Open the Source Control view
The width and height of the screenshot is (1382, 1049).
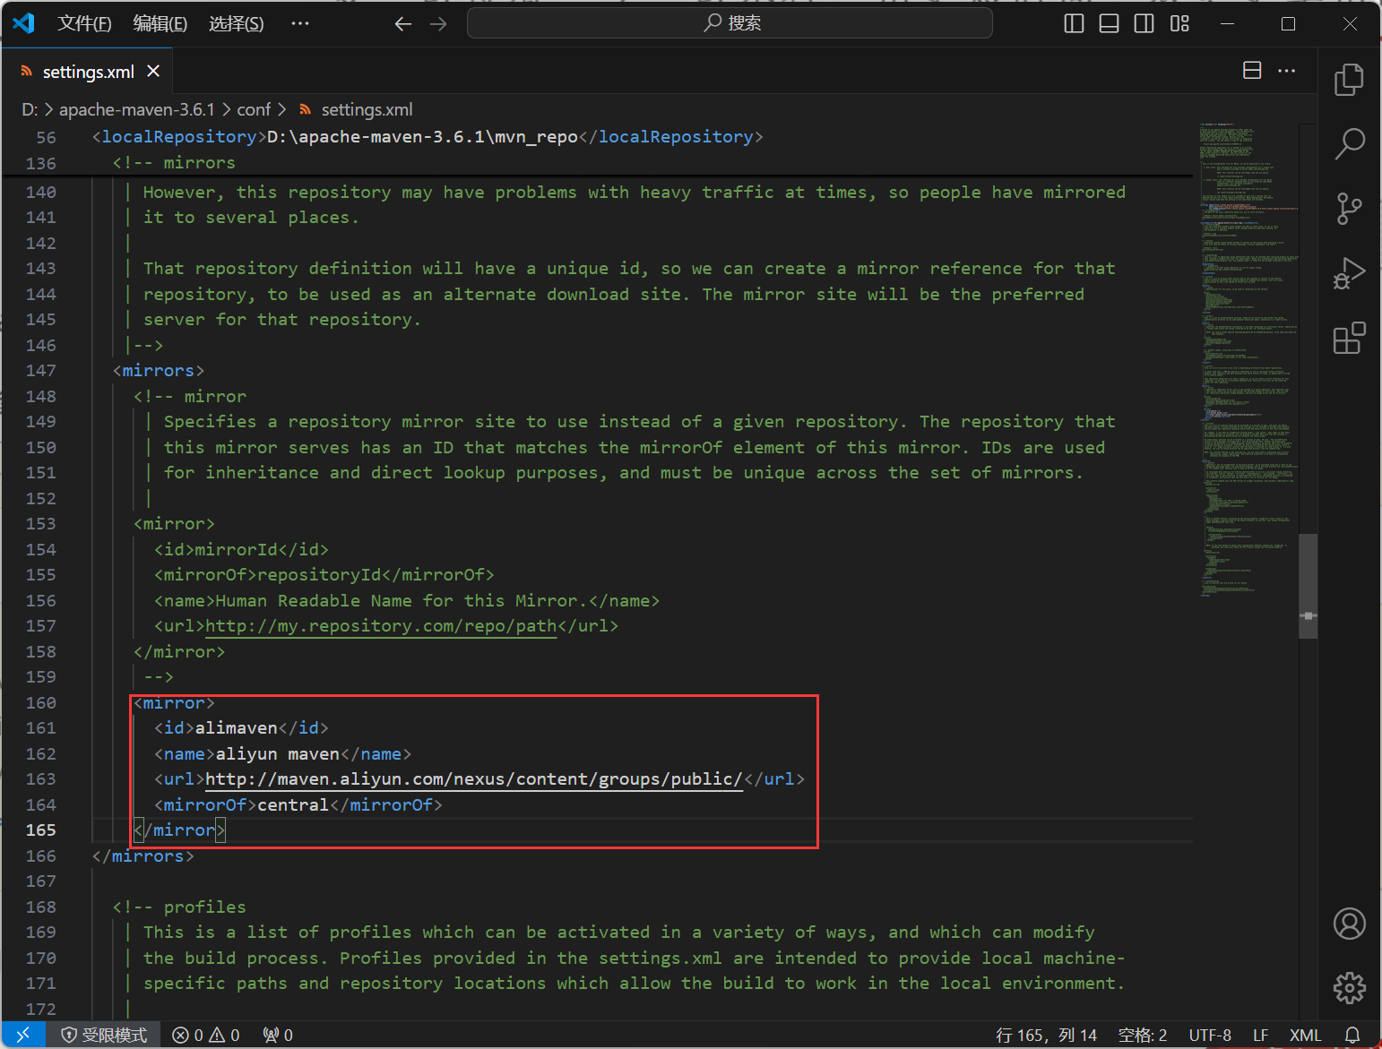1349,208
